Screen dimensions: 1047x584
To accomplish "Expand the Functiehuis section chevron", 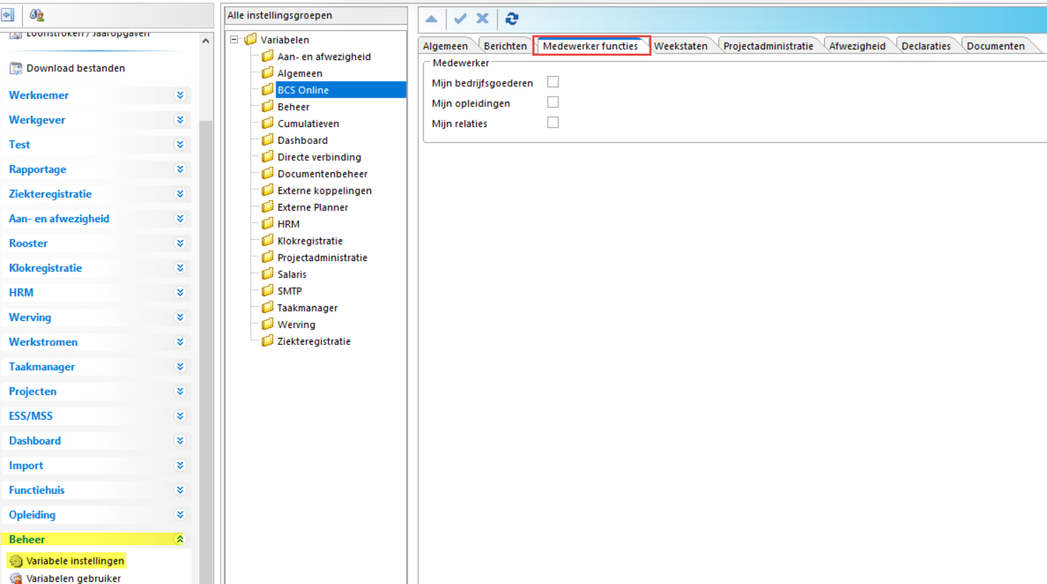I will point(180,490).
